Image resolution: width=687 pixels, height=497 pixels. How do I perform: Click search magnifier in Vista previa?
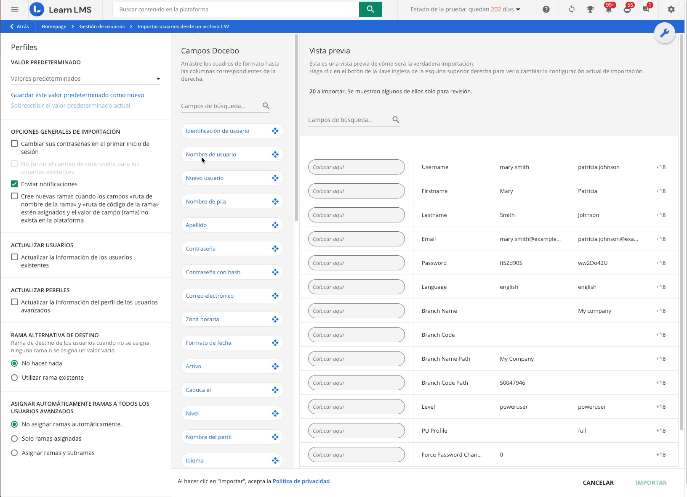(396, 119)
